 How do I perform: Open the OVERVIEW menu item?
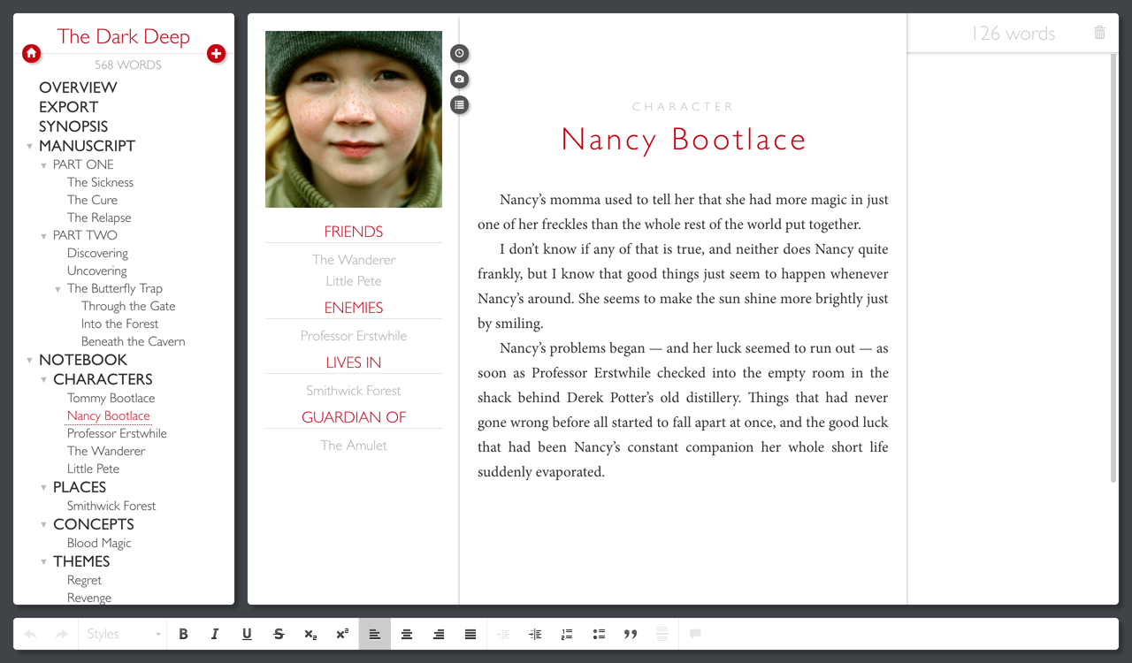pos(78,88)
